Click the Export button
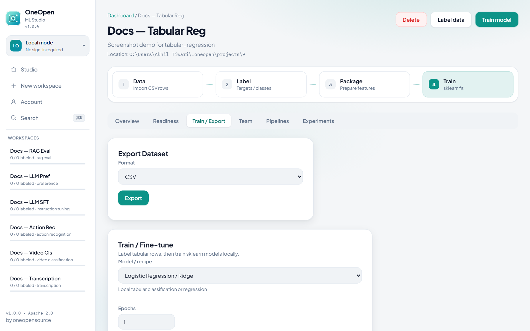Viewport: 530px width, 331px height. [133, 198]
